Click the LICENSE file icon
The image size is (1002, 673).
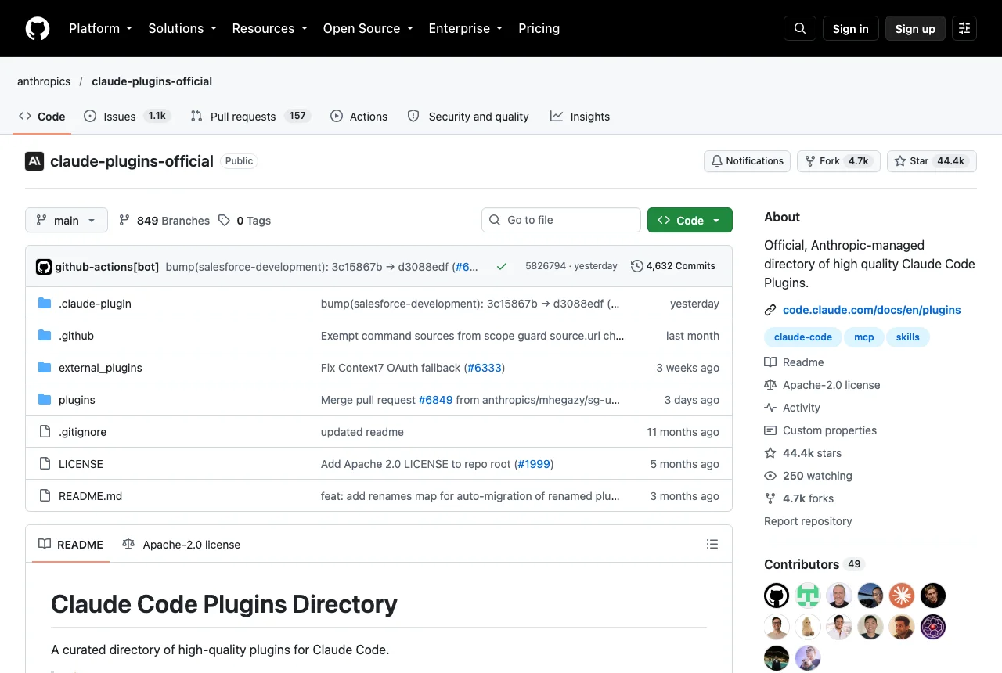pos(45,464)
